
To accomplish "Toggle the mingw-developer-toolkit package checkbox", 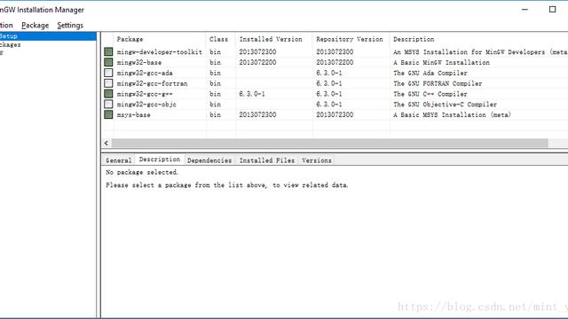I will pos(108,51).
